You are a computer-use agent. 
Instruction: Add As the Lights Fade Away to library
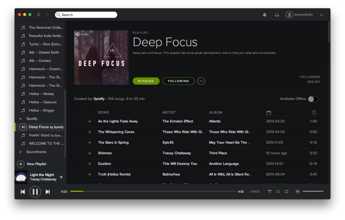click(x=90, y=121)
